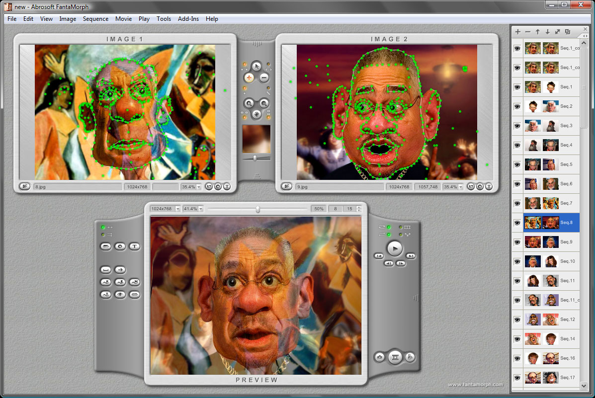Step back one frame in preview
The height and width of the screenshot is (398, 595).
click(x=389, y=263)
